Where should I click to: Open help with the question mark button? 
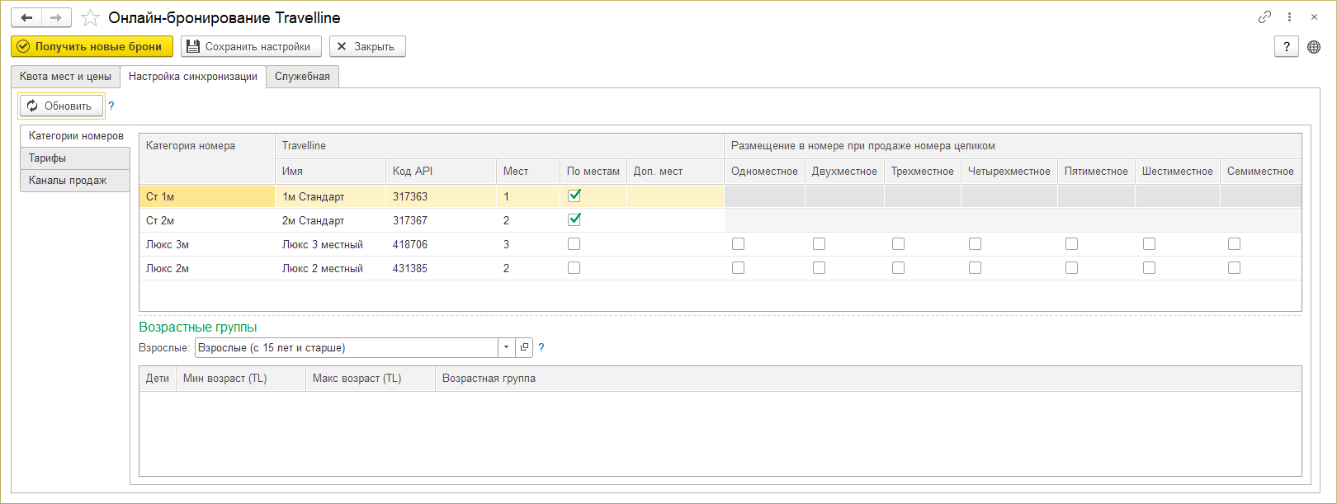coord(1286,47)
